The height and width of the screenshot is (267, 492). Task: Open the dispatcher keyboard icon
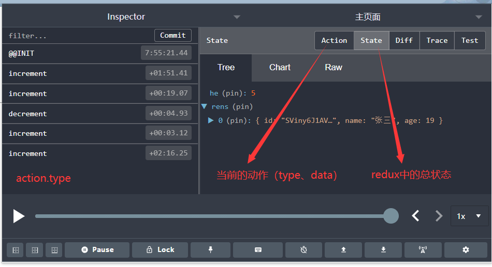(x=258, y=250)
